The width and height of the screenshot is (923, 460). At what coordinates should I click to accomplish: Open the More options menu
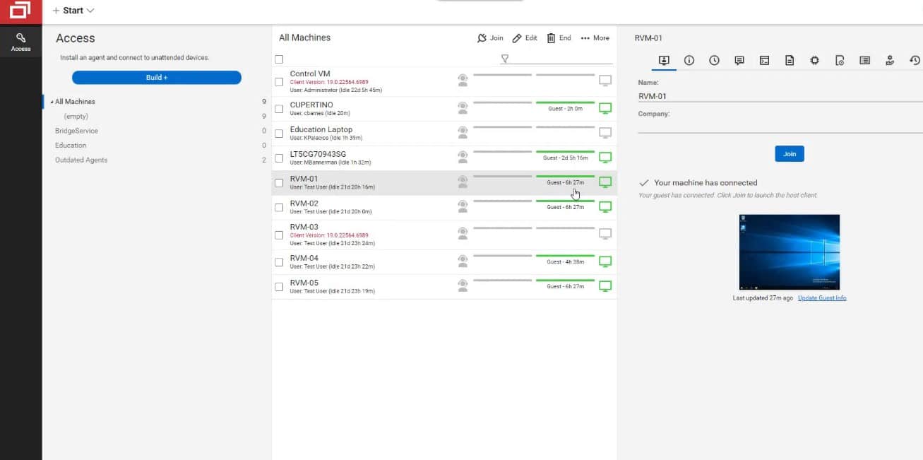[x=595, y=37]
